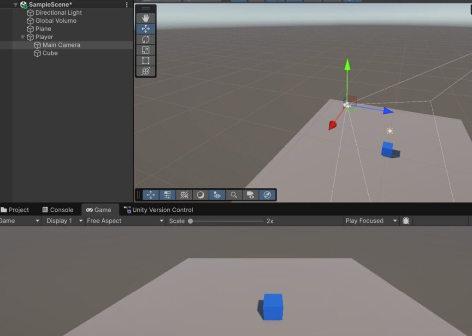472x336 pixels.
Task: Select Directional Light in the Hierarchy
Action: [59, 13]
